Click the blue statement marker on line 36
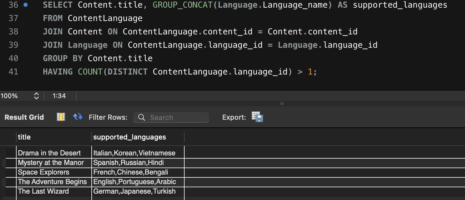 [x=26, y=4]
